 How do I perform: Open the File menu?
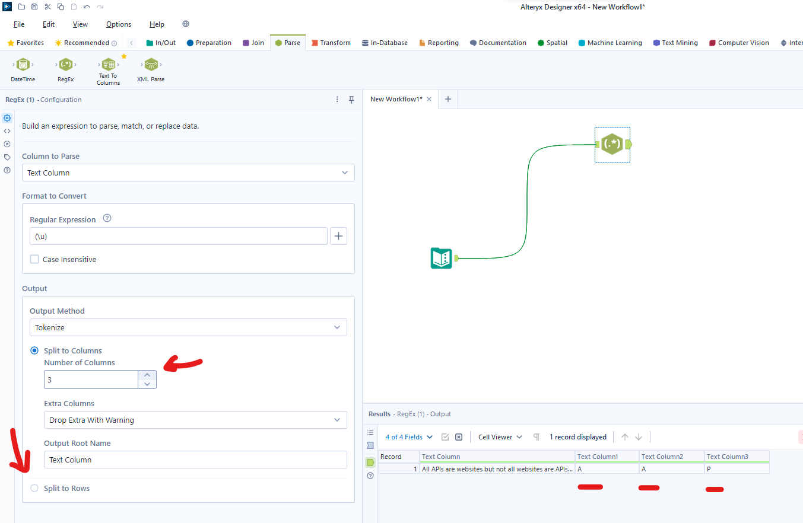[x=19, y=24]
